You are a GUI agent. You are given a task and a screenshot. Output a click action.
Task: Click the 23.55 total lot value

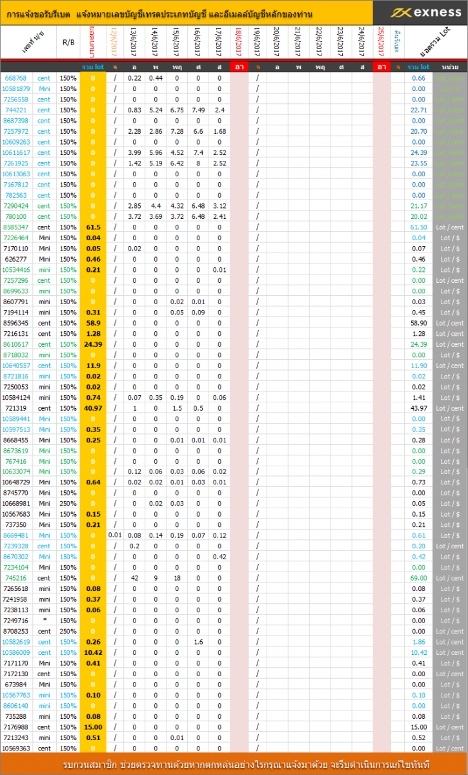coord(418,163)
